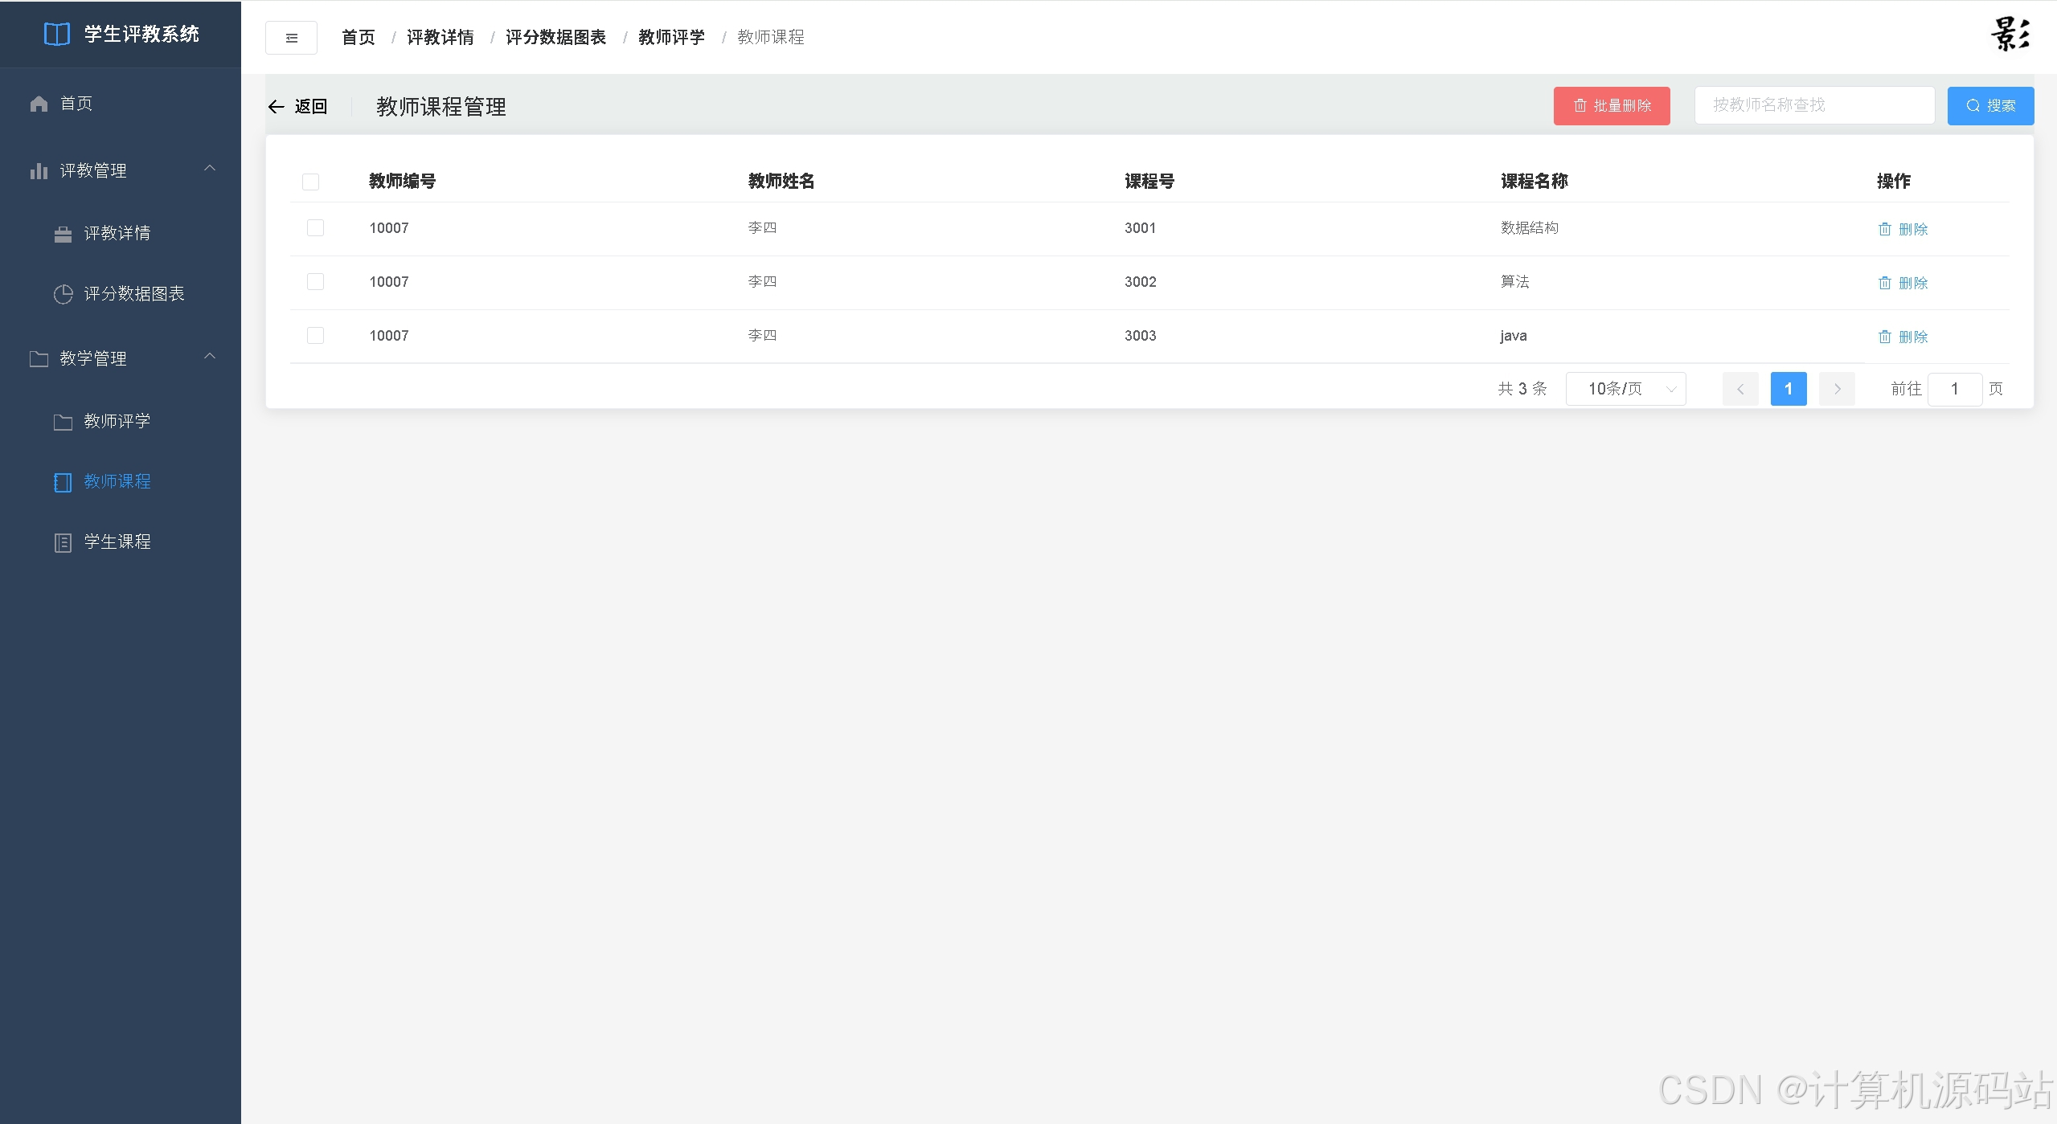Click the 数据结构 course name cell
The image size is (2057, 1124).
[x=1530, y=228]
